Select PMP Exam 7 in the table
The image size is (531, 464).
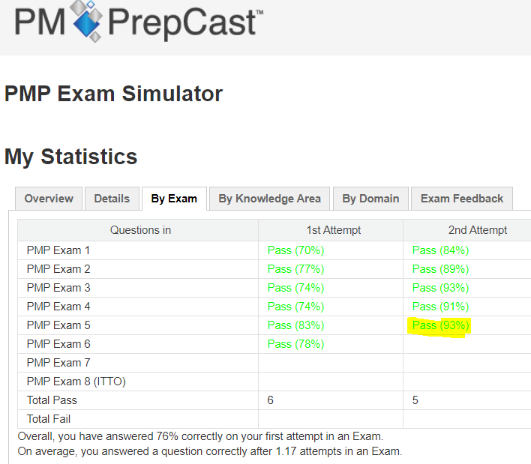pos(58,363)
